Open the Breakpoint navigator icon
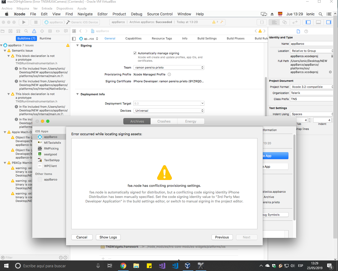This screenshot has width=338, height=271. [58, 31]
